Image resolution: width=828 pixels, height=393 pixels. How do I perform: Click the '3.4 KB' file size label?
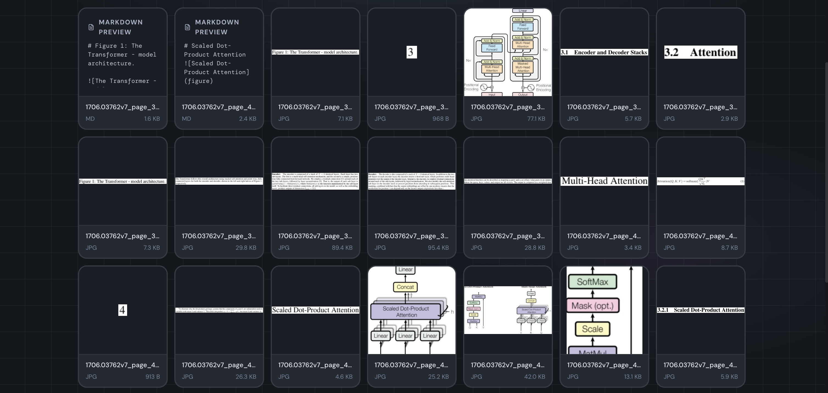(x=633, y=248)
